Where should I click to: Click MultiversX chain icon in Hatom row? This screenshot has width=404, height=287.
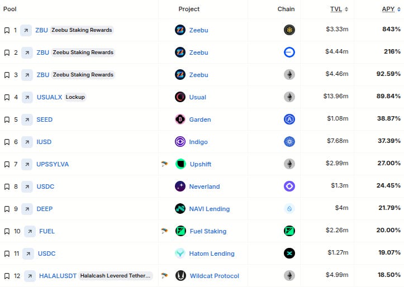coord(289,253)
